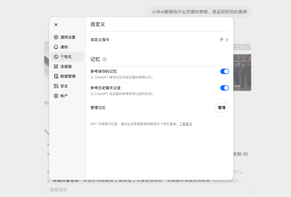Click the chat message about 小米Ai眼镜
Viewport: 291px width, 197px height.
[199, 12]
